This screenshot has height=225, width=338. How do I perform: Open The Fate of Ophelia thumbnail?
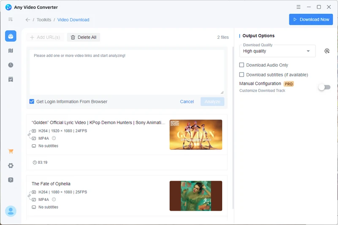[x=196, y=196]
